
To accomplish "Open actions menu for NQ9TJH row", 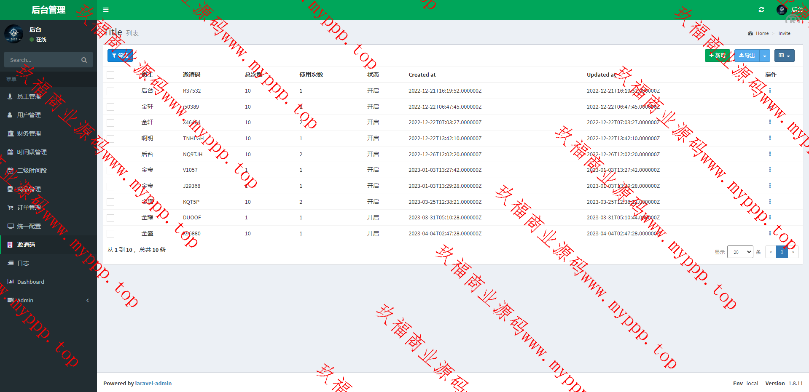I will coord(770,154).
